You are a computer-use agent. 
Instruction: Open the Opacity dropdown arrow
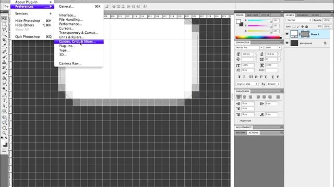(x=331, y=20)
